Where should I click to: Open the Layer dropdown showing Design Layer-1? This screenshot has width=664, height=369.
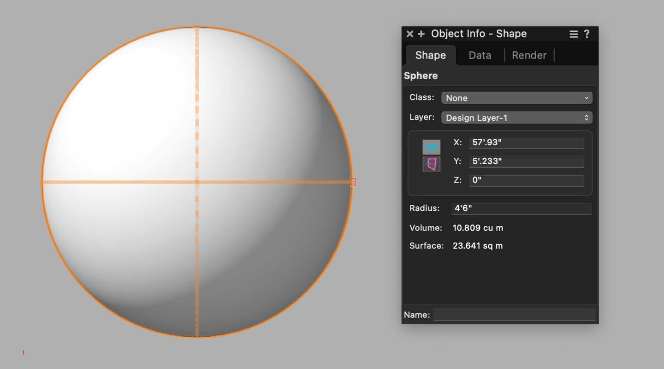point(516,118)
